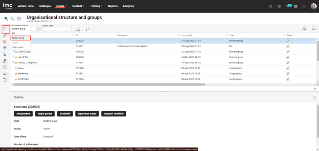
Task: Click the blue move down arrow
Action: click(5, 55)
